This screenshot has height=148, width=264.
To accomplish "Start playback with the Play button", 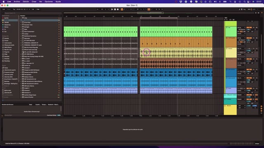I will point(112,9).
